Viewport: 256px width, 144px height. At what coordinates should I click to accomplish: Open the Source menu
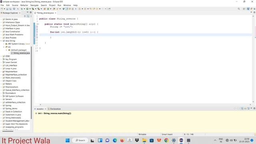[x=15, y=5]
